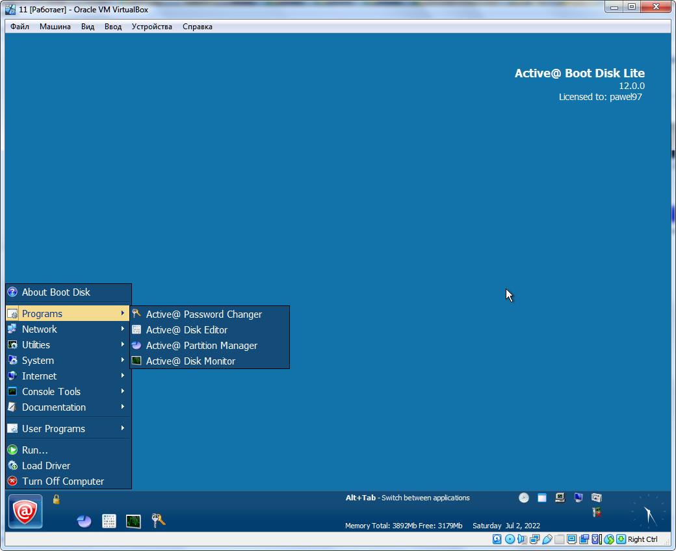Open Disk Editor from taskbar quick launch
The height and width of the screenshot is (551, 676).
(109, 521)
